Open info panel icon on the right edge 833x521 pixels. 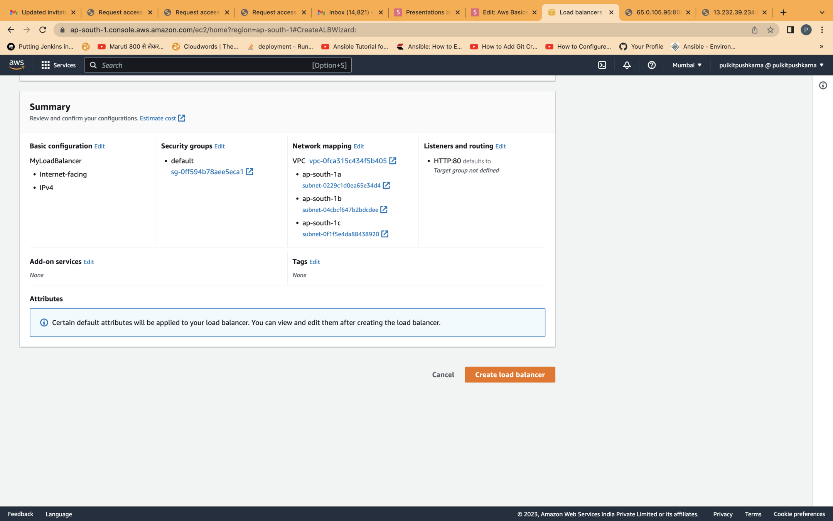pyautogui.click(x=823, y=85)
